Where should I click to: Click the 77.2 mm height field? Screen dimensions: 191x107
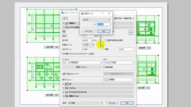click(x=88, y=36)
